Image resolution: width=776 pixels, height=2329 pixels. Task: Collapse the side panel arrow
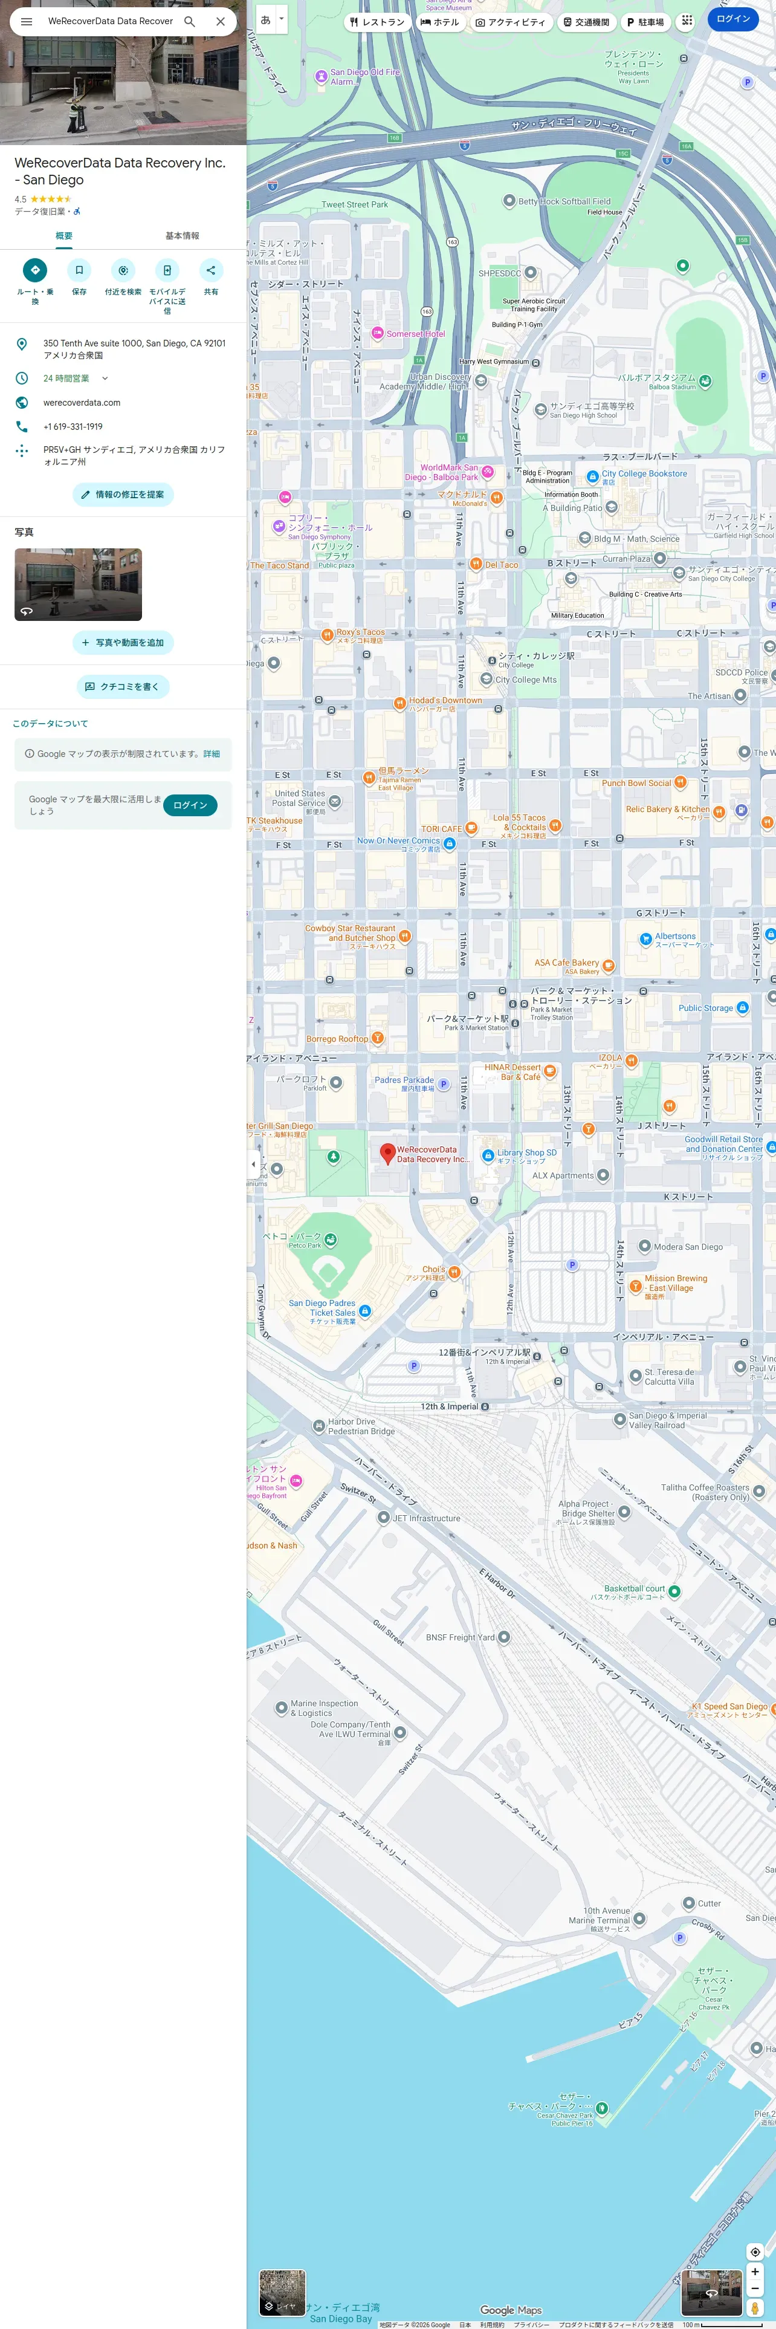tap(253, 1164)
